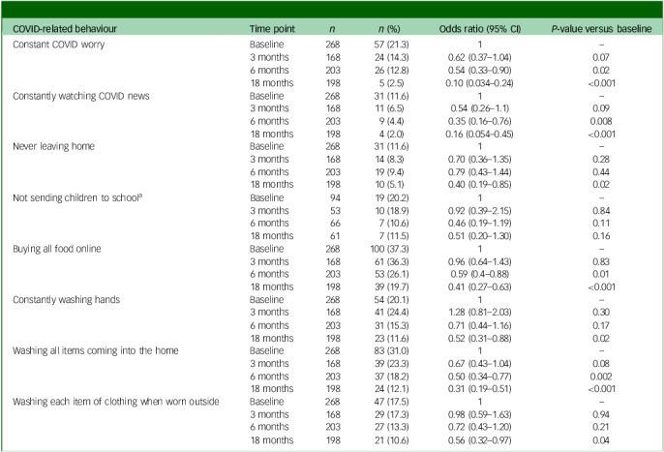Select the 0.94 P-value cell
The height and width of the screenshot is (452, 664).
(x=601, y=414)
